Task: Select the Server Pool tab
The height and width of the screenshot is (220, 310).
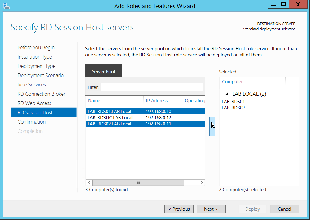Action: 103,71
